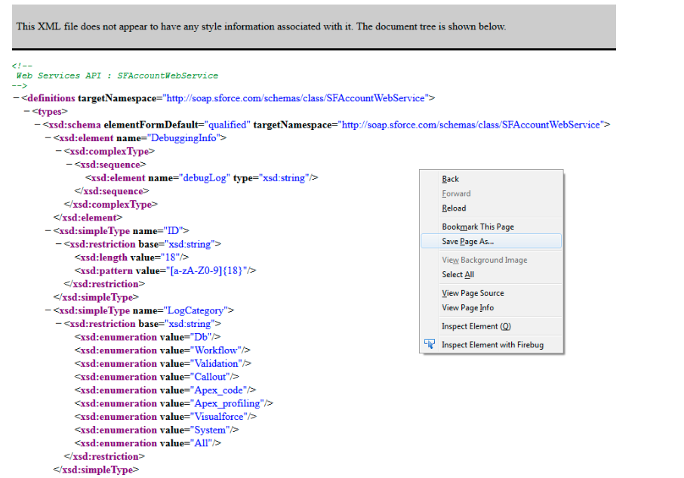Click the Firebug inspect icon in context menu
The image size is (684, 478).
430,344
